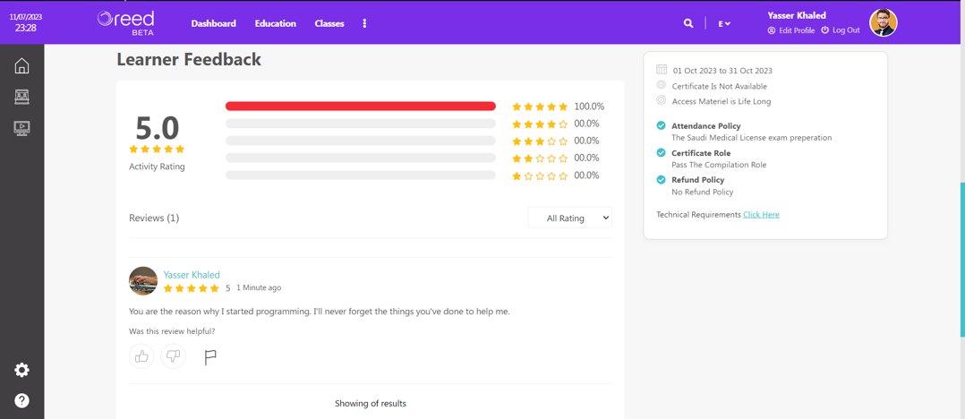Open the settings gear in sidebar
965x419 pixels.
(x=21, y=370)
